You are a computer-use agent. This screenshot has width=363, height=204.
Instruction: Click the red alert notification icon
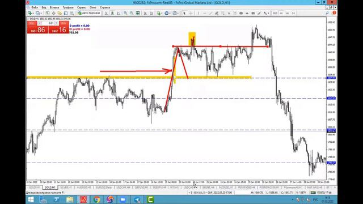coord(334,13)
